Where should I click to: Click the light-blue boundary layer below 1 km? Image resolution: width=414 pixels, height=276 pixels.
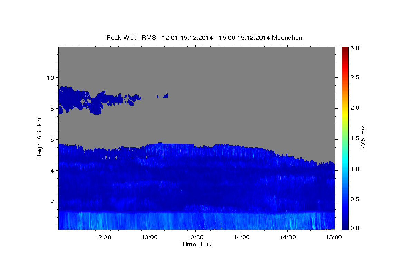coord(196,221)
